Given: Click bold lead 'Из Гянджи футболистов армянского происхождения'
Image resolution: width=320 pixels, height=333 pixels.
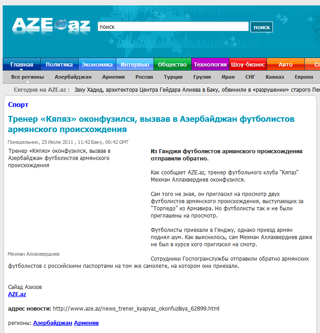Looking at the screenshot, I should [x=227, y=155].
